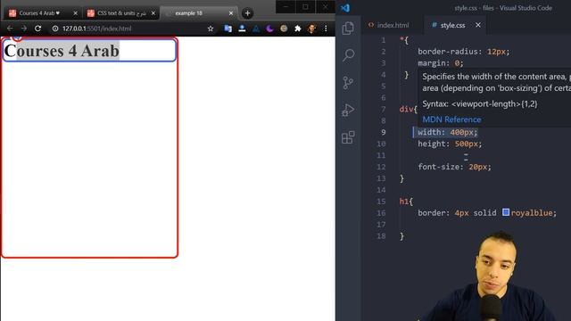Open the MDN Reference link in the tooltip
This screenshot has height=321, width=571.
point(451,119)
